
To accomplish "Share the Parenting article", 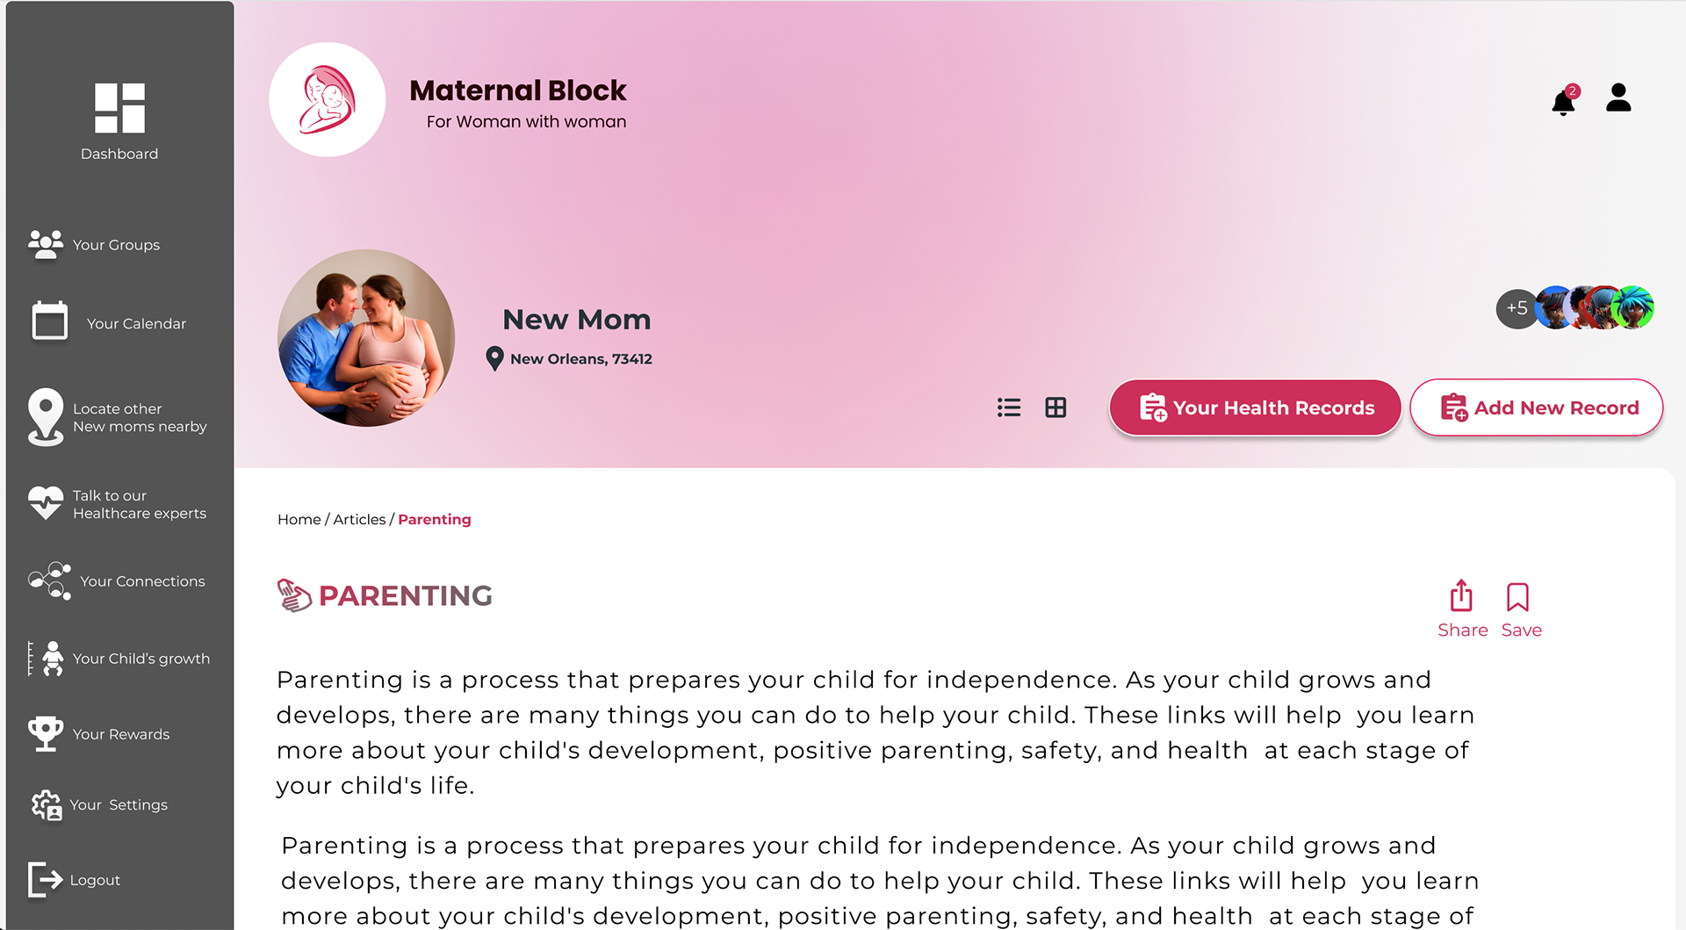I will [x=1462, y=609].
